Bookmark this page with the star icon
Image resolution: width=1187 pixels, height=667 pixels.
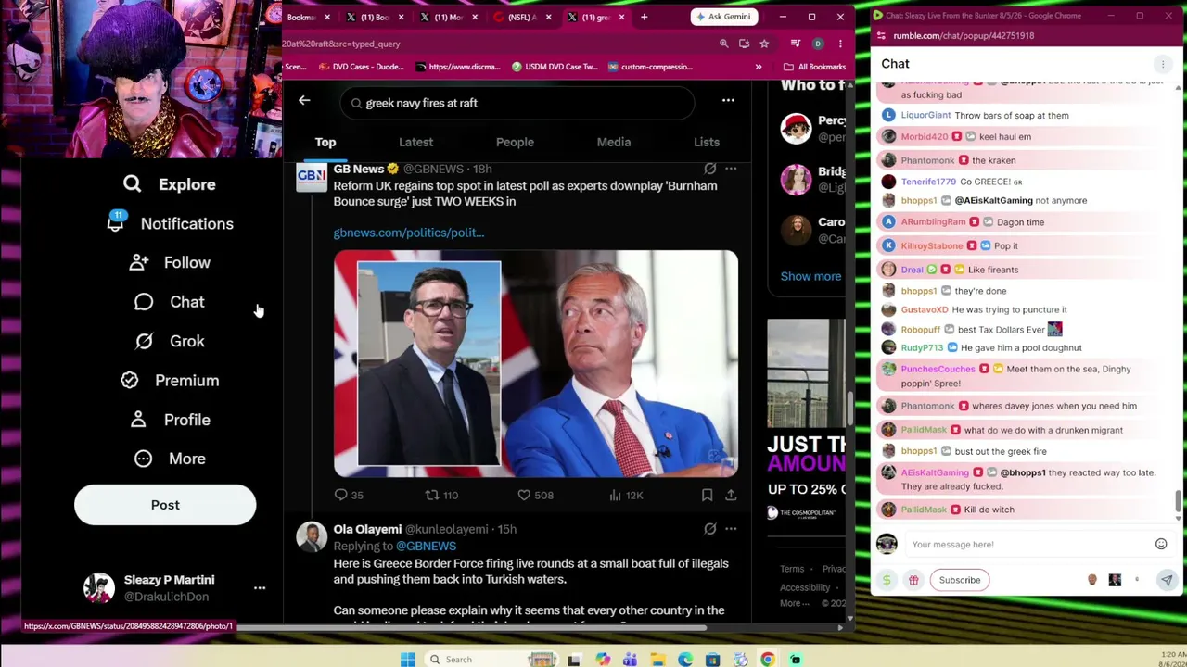point(764,44)
